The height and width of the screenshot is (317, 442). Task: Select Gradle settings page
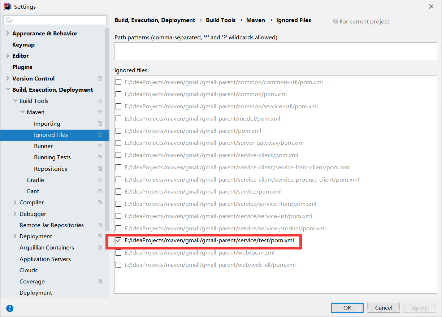(35, 180)
